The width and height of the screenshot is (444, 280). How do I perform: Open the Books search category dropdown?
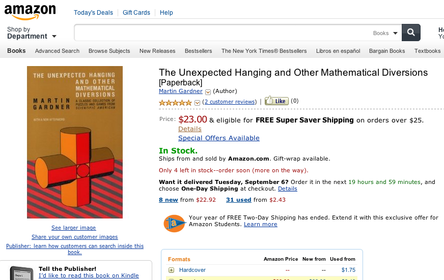[x=384, y=33]
